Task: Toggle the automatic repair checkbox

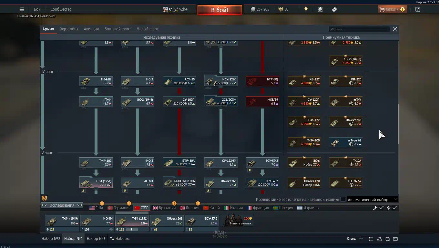Action: pyautogui.click(x=381, y=208)
